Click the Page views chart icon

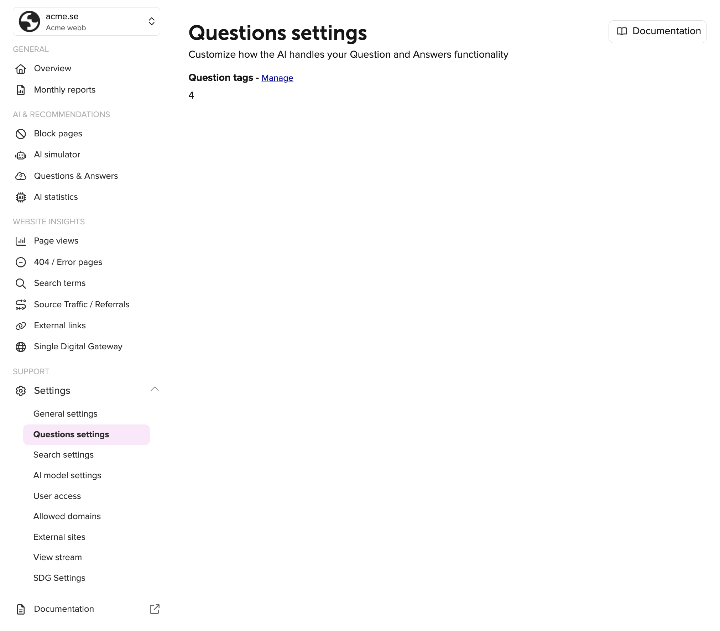pos(21,241)
